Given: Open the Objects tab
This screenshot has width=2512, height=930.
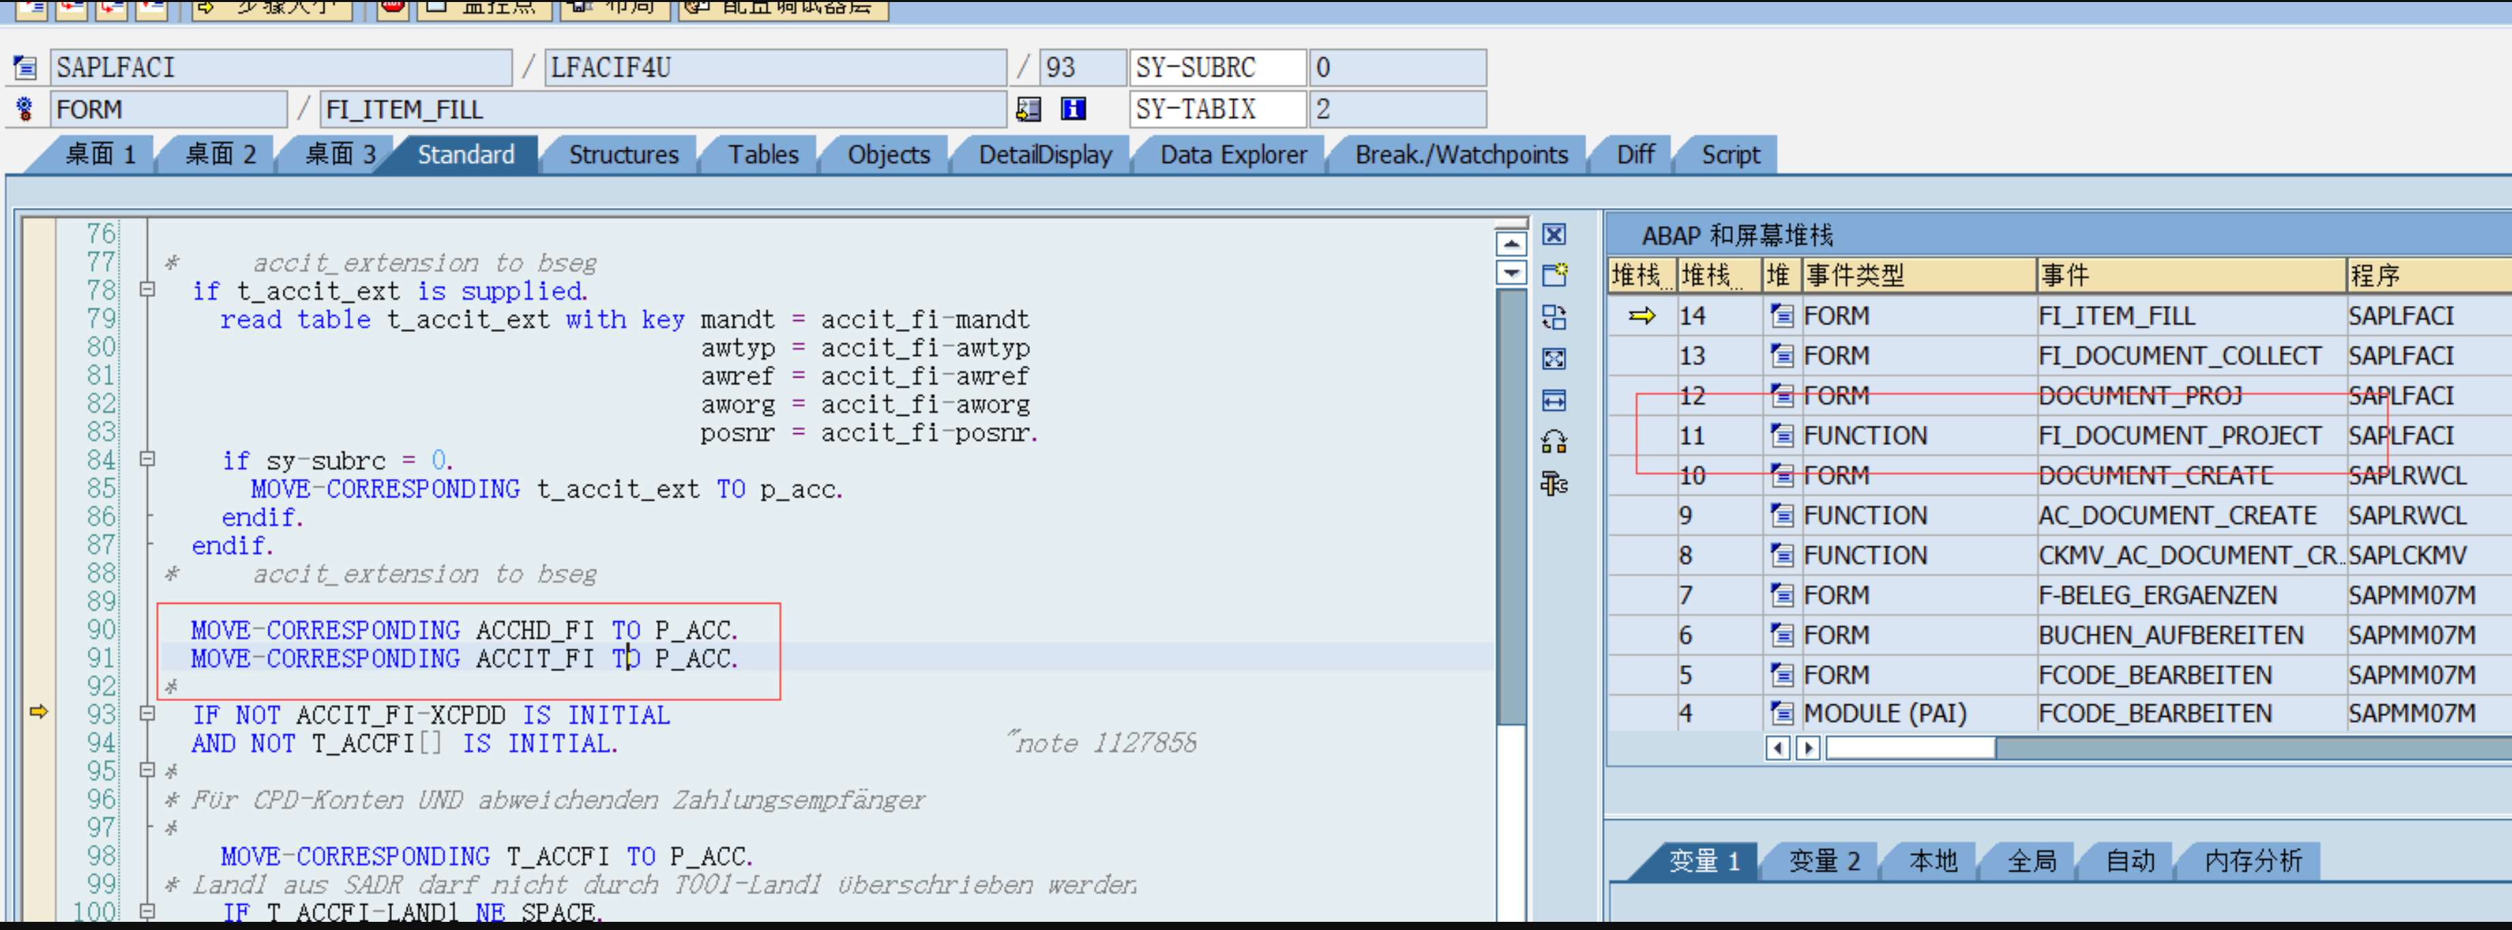Looking at the screenshot, I should click(888, 155).
